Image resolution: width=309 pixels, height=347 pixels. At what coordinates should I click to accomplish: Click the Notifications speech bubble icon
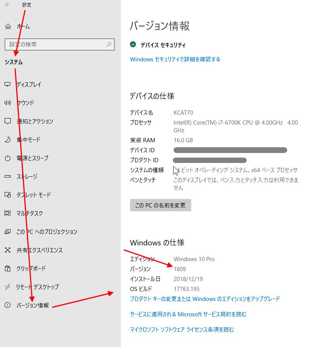pos(8,121)
